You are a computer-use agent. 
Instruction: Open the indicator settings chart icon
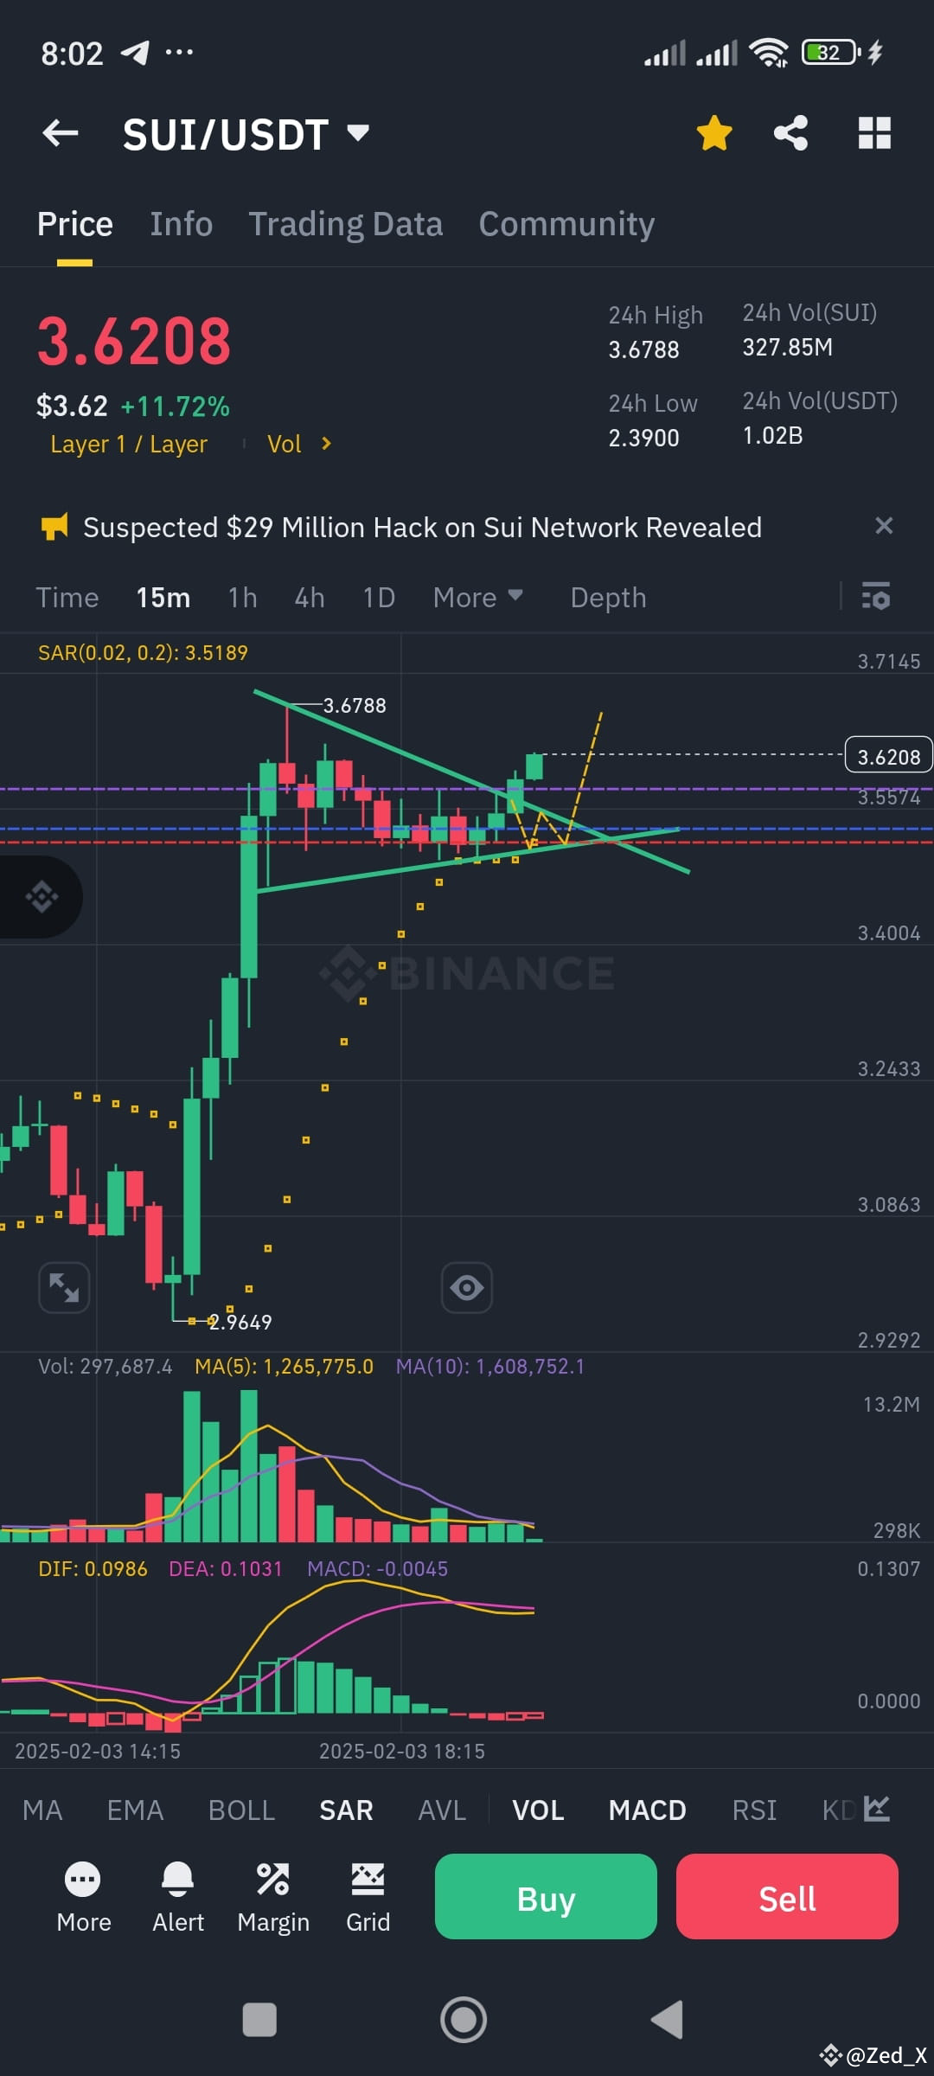(x=877, y=1809)
